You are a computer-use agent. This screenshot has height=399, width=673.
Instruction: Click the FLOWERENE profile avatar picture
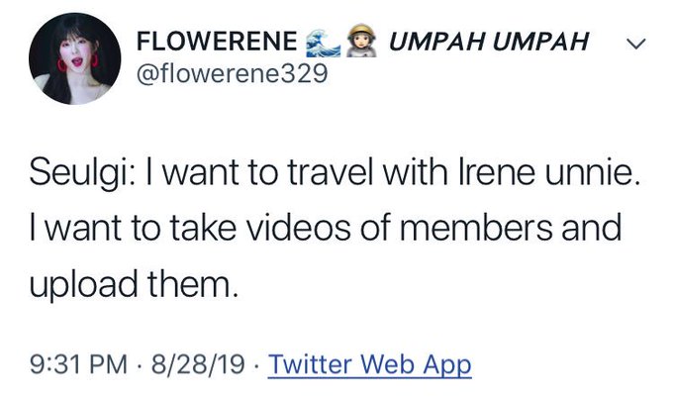click(75, 58)
